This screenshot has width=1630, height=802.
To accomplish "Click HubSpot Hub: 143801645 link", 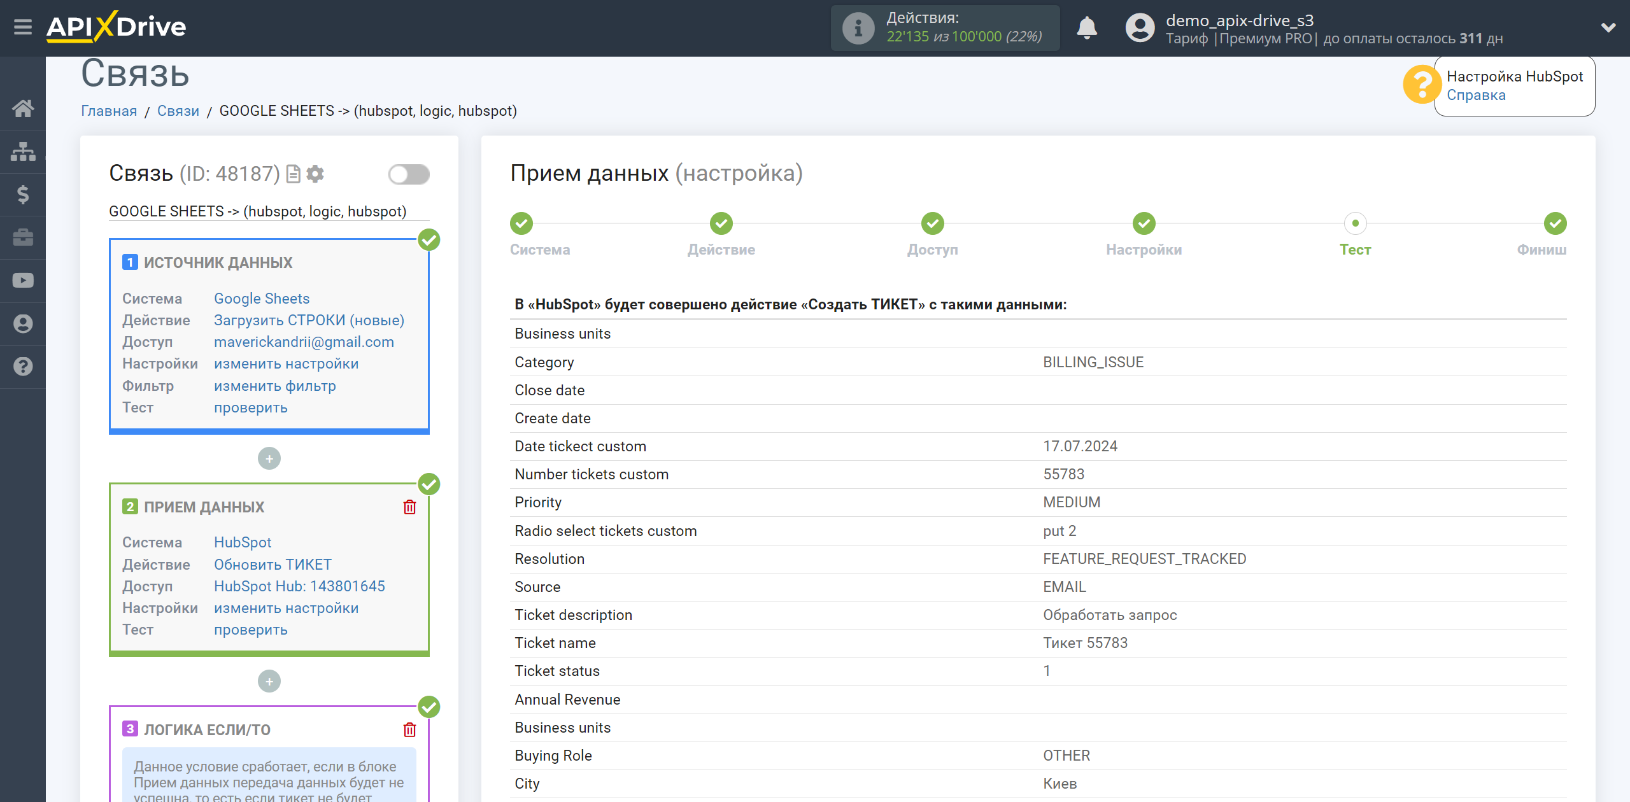I will pyautogui.click(x=299, y=586).
